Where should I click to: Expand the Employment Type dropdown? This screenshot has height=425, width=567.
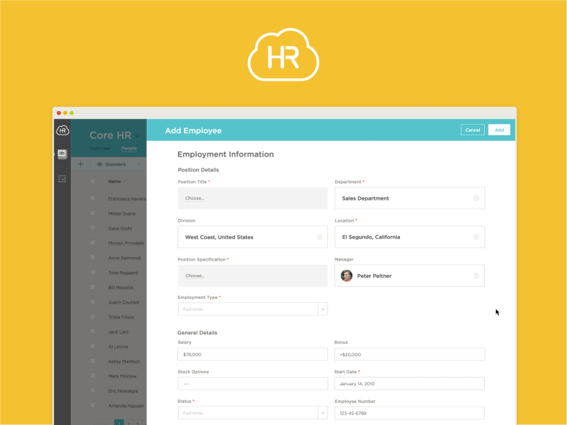pos(322,309)
